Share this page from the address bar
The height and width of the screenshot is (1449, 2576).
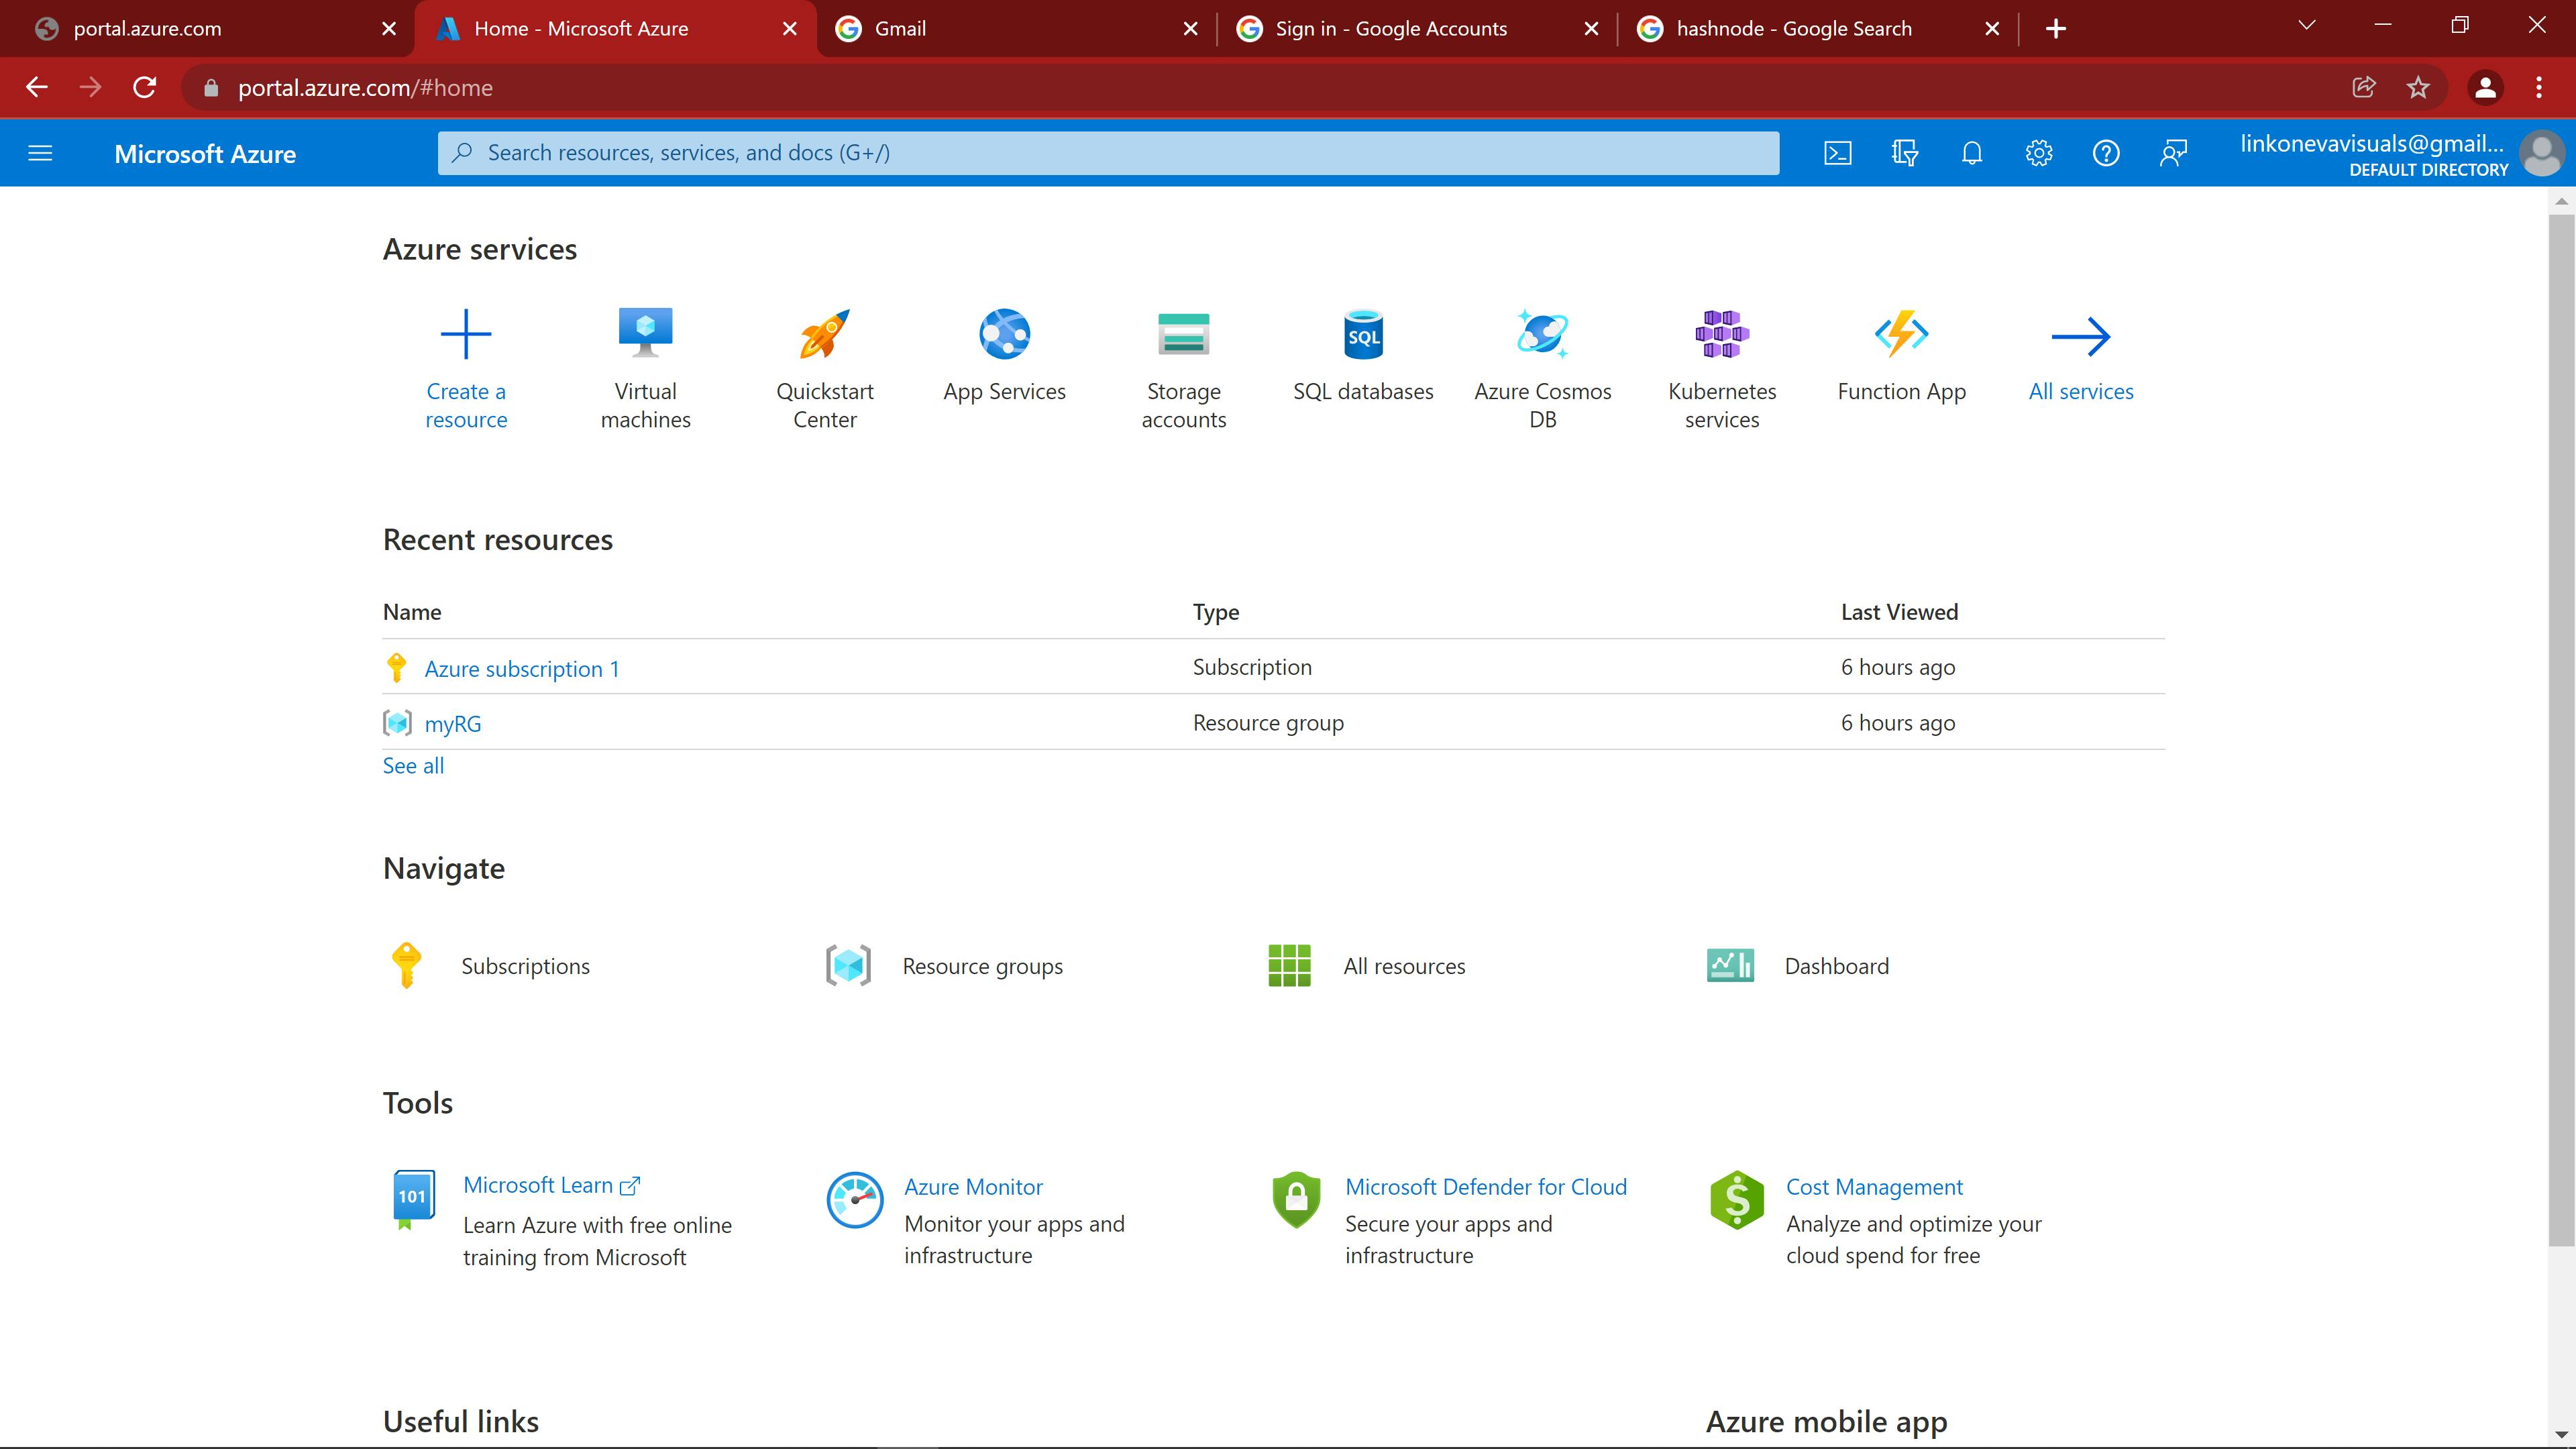pyautogui.click(x=2364, y=88)
